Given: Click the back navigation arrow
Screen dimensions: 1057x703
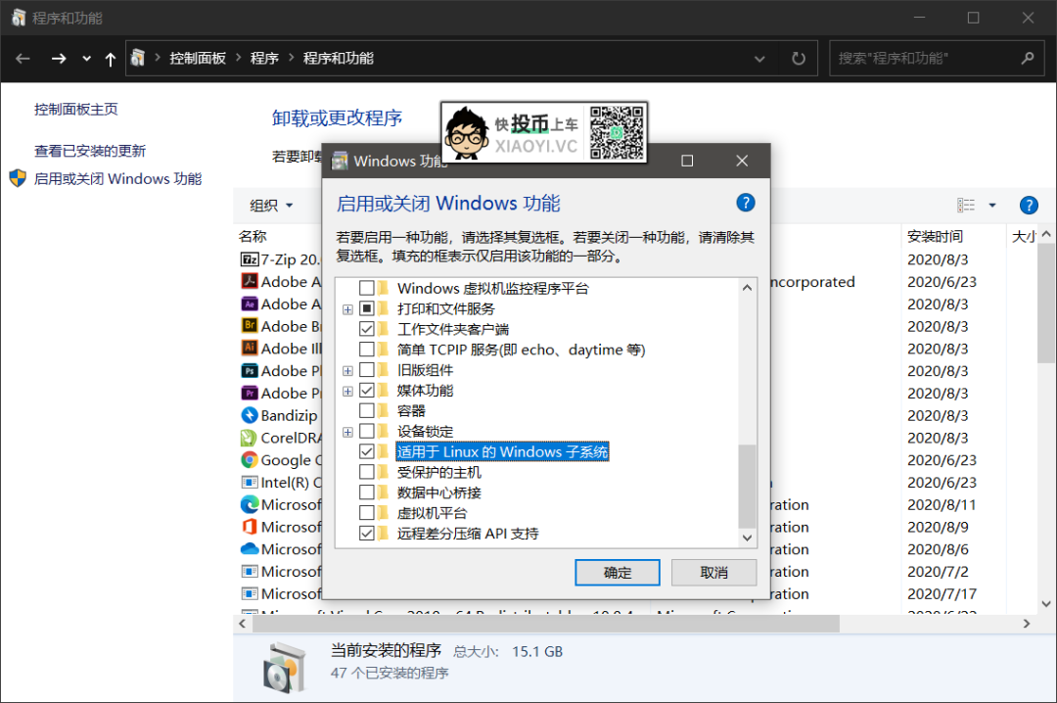Looking at the screenshot, I should (23, 59).
